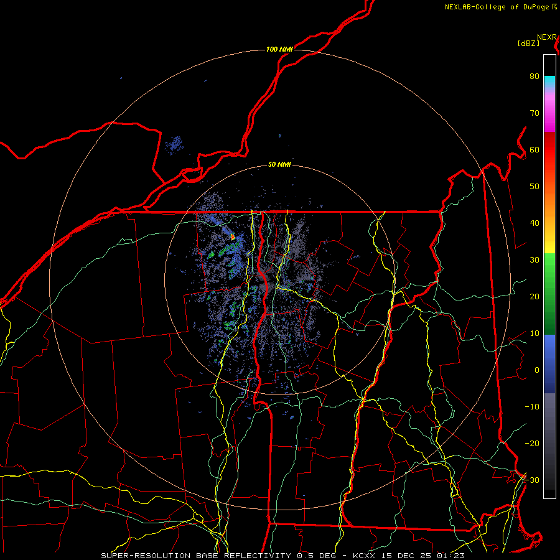Click the 60 value on the dBZ scale

[x=534, y=149]
